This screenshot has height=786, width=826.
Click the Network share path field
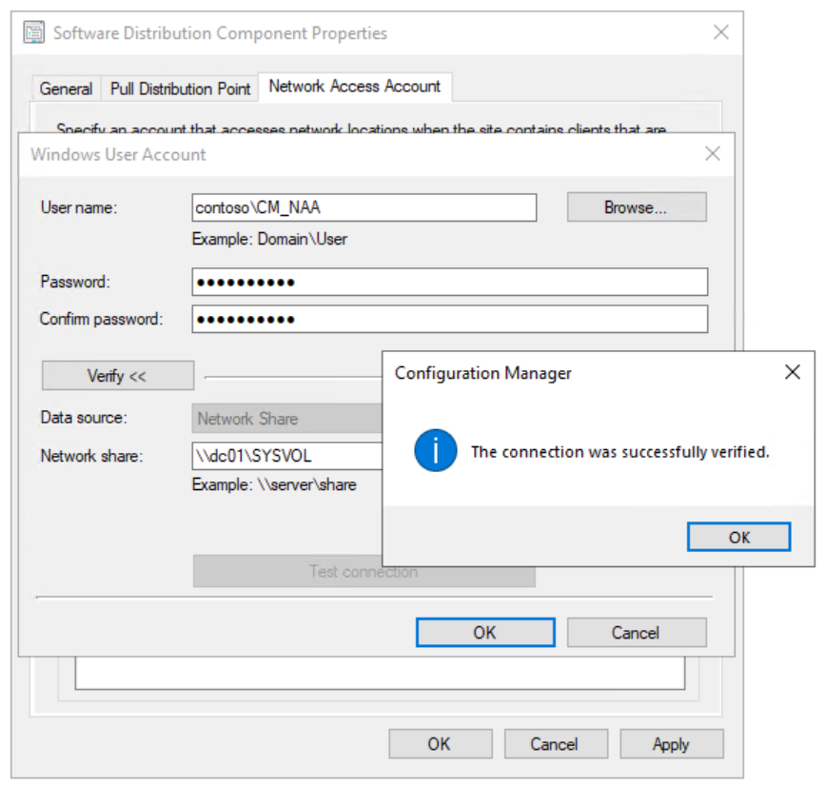pyautogui.click(x=285, y=456)
